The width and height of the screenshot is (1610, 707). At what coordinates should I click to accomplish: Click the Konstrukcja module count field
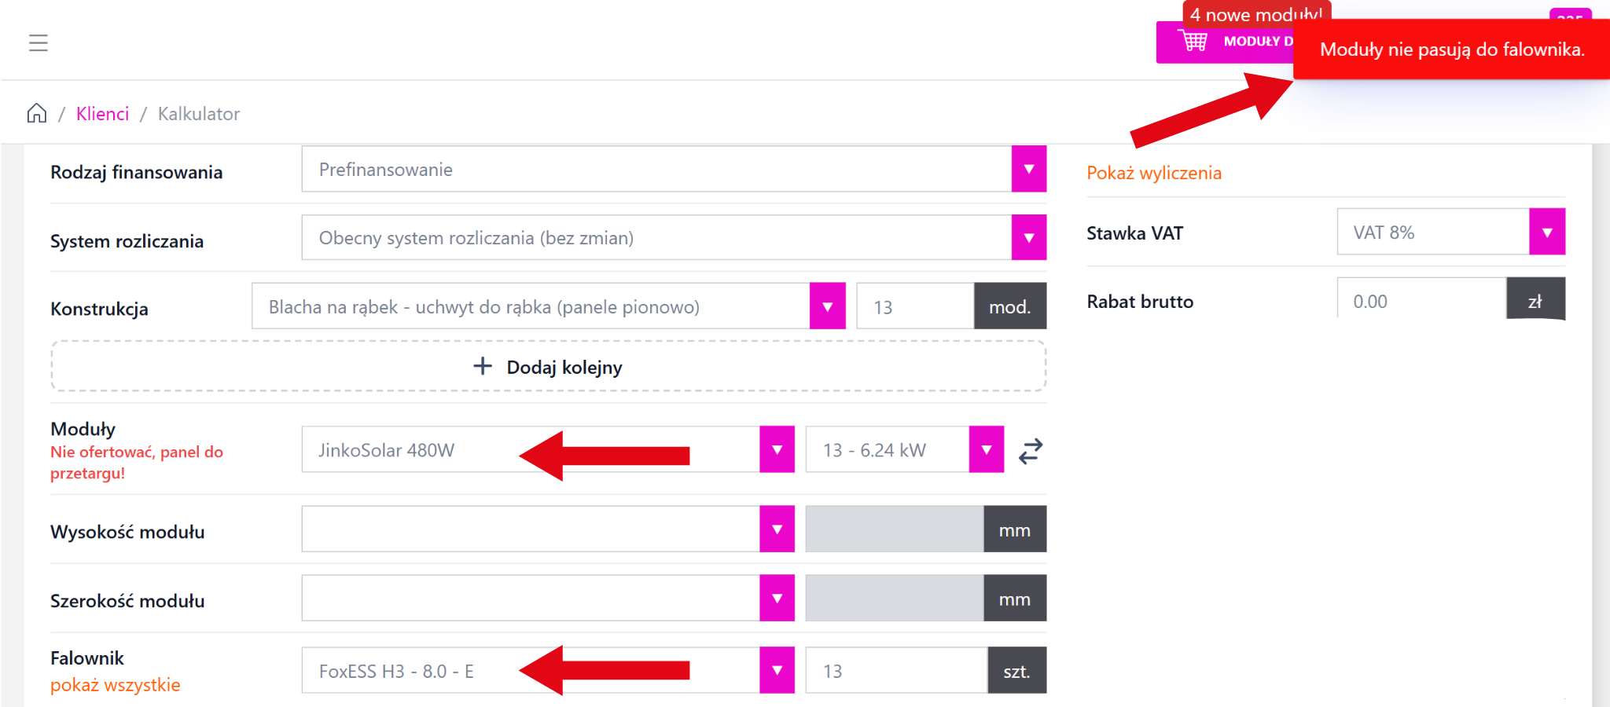click(915, 307)
